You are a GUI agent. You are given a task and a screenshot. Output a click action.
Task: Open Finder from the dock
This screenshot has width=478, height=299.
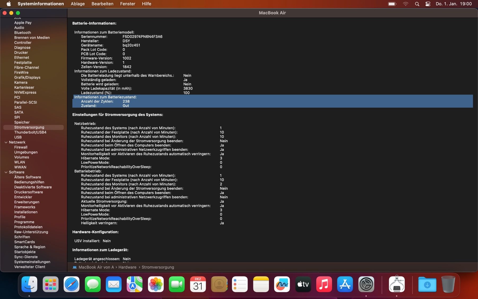(29, 284)
